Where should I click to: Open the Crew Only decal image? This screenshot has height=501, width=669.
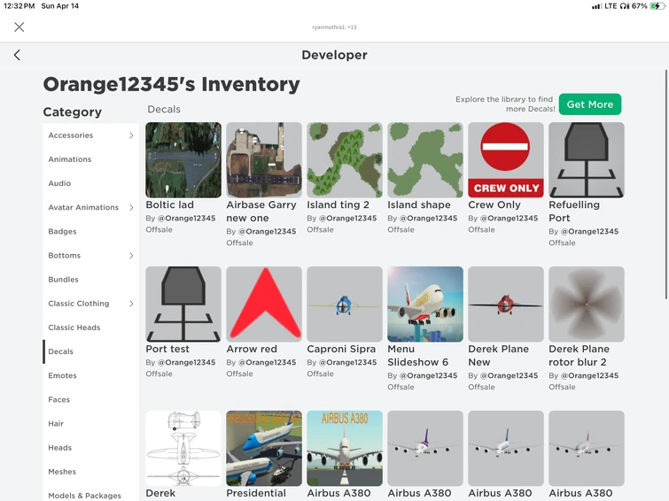506,160
